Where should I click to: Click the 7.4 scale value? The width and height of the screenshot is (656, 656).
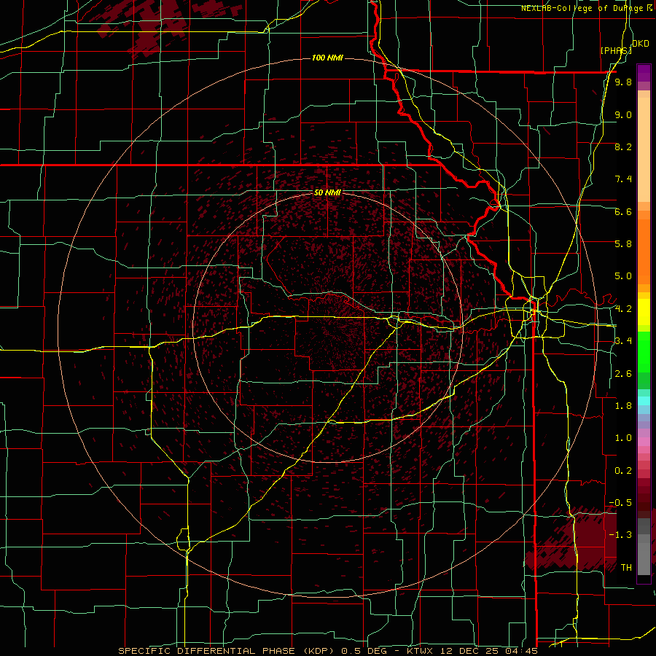click(623, 179)
